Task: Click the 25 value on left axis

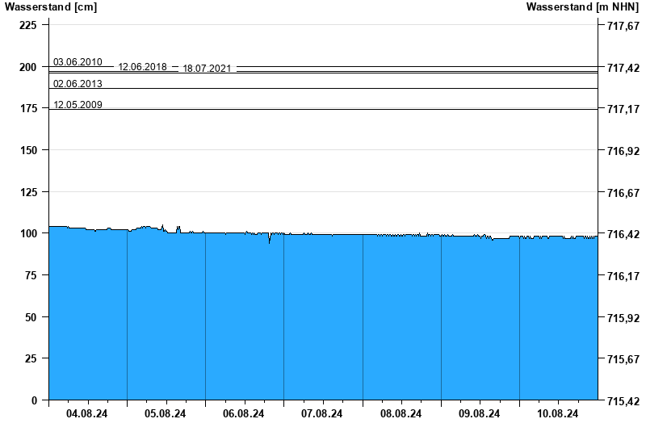Action: (31, 358)
